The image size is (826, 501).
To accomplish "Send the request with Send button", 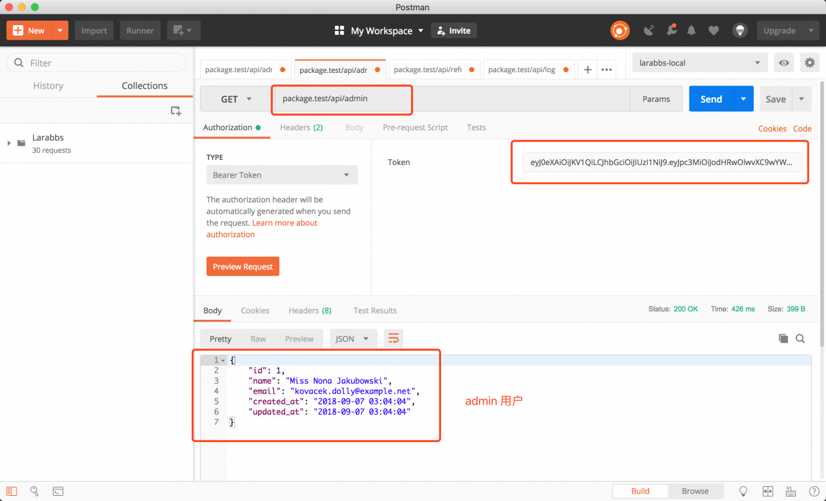I will [x=711, y=99].
